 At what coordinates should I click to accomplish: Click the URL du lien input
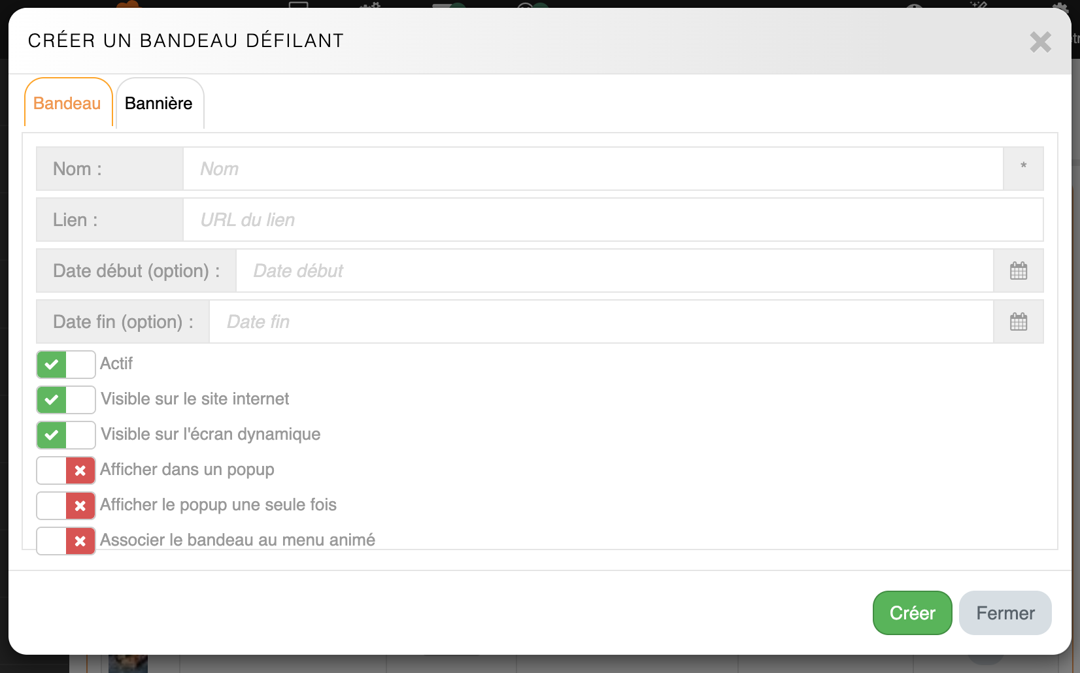612,220
